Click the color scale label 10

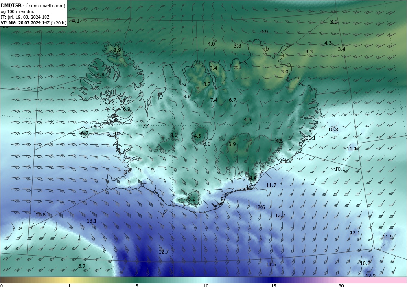(x=206, y=286)
